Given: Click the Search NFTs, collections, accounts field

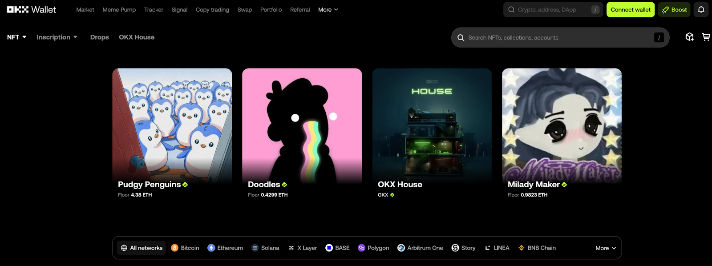Looking at the screenshot, I should point(556,38).
